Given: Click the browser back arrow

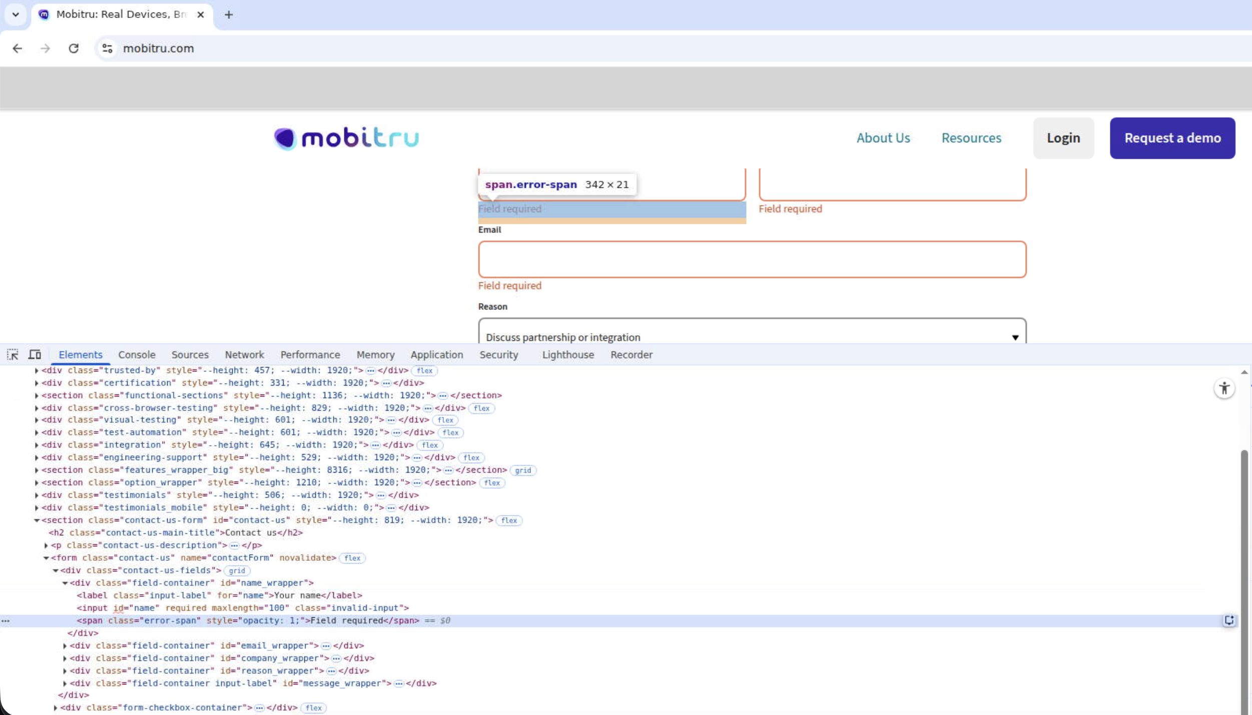Looking at the screenshot, I should click(x=18, y=48).
